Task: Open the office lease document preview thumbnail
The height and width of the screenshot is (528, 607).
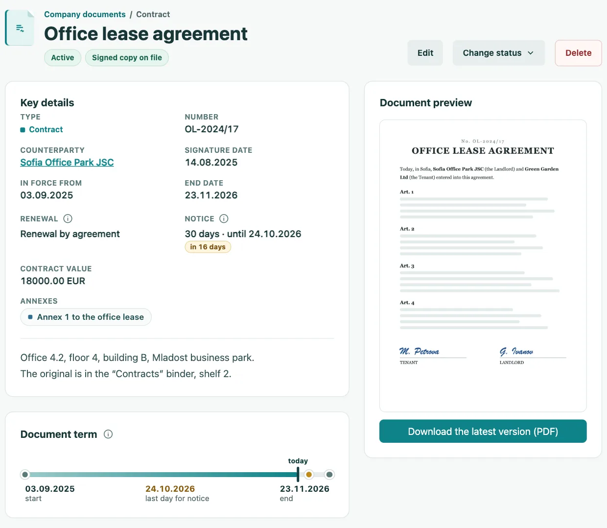Action: [483, 266]
